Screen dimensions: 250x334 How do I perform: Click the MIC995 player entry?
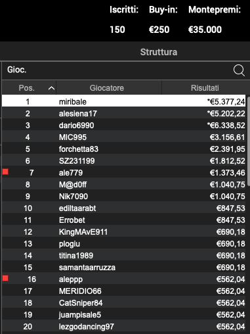pyautogui.click(x=124, y=137)
